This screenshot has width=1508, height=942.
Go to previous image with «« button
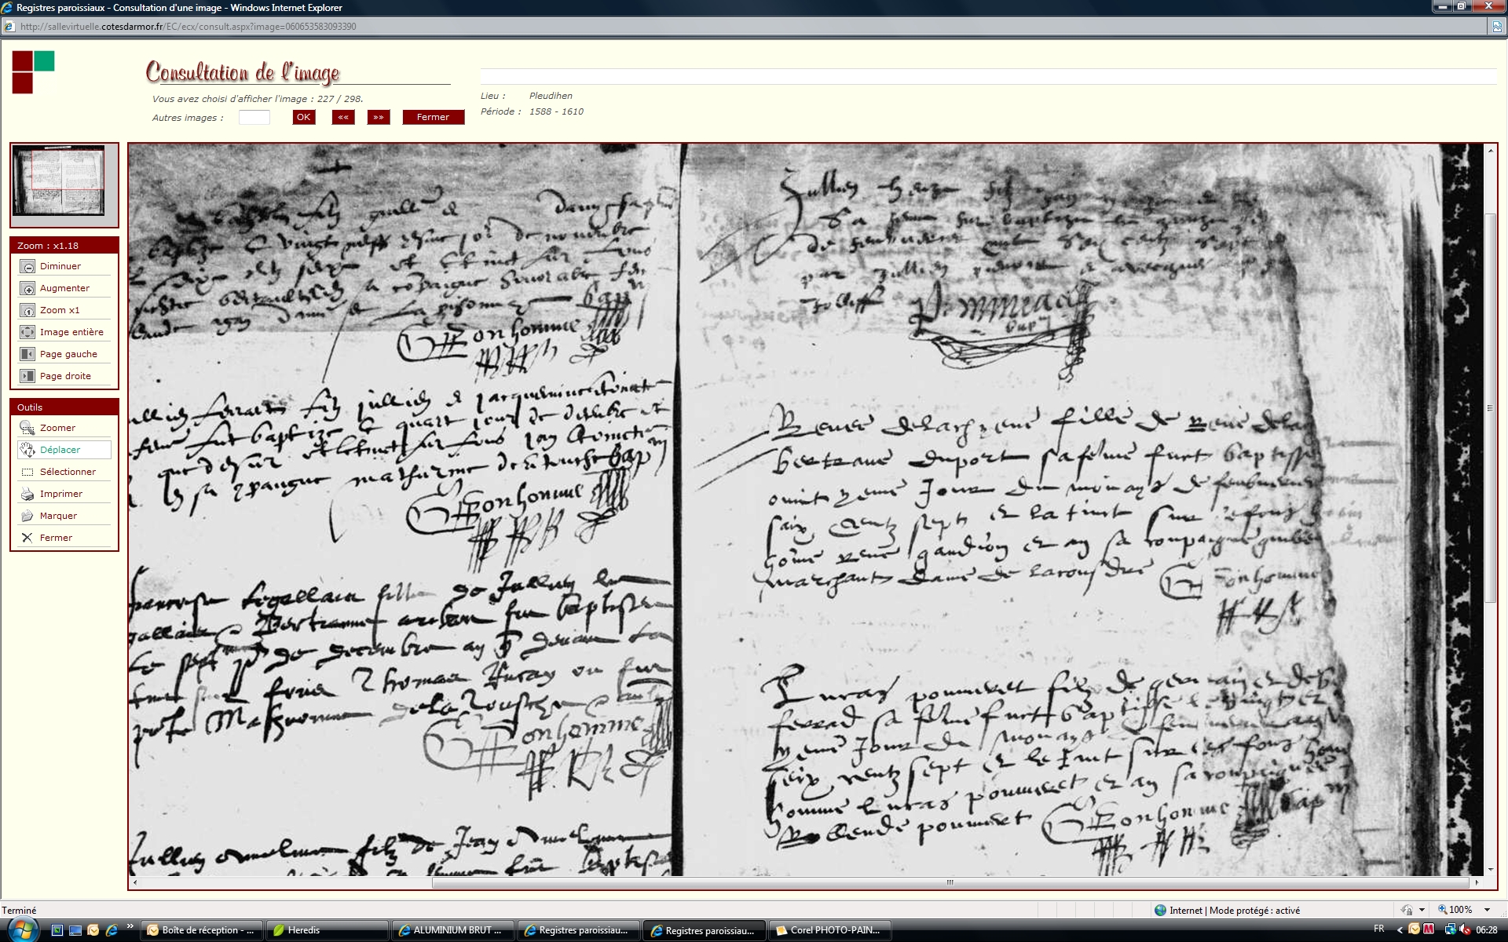click(343, 118)
